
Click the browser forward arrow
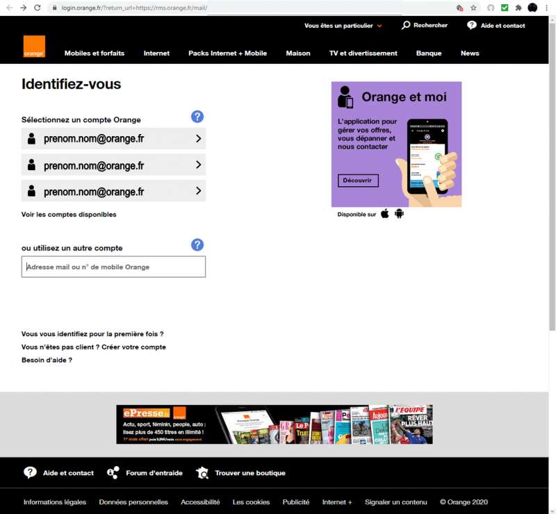pyautogui.click(x=24, y=8)
